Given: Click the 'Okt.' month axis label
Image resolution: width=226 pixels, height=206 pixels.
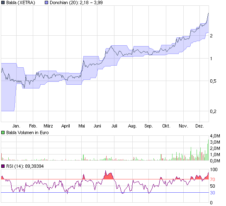Looking at the screenshot, I should coord(166,126).
